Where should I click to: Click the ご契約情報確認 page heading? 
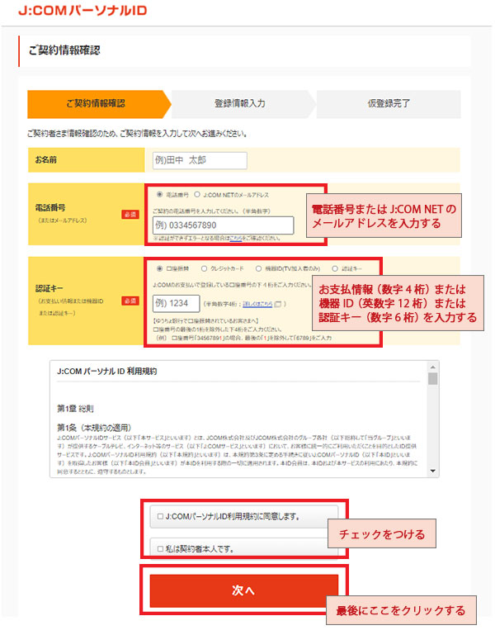click(x=64, y=50)
